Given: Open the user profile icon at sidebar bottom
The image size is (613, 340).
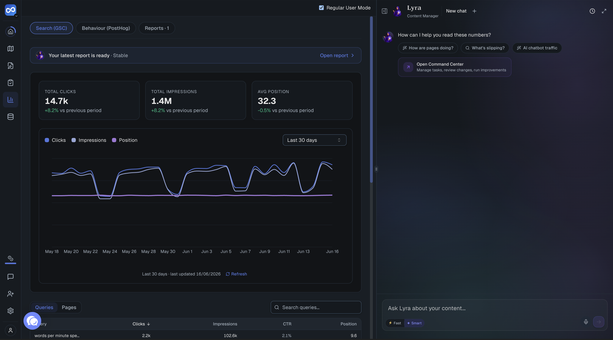Looking at the screenshot, I should [x=11, y=330].
